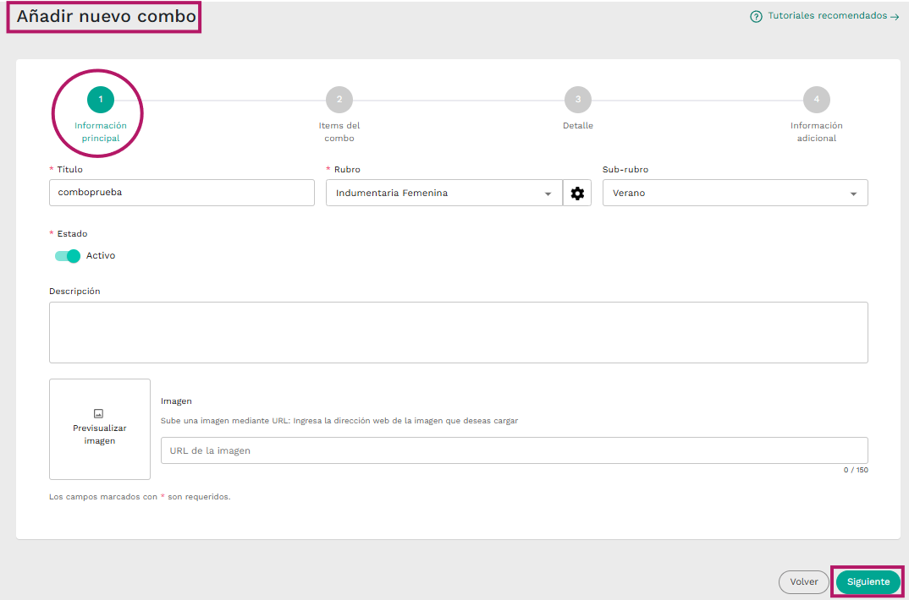Click the '0 / 150' character counter

pos(856,470)
